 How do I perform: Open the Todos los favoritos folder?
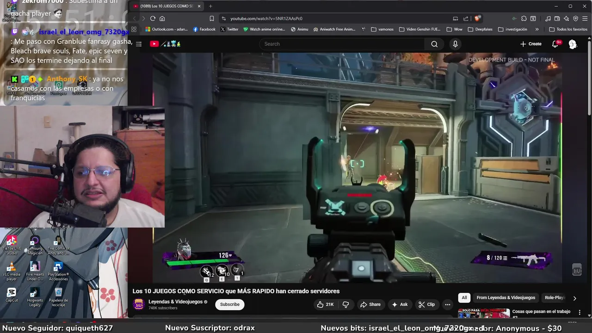pos(568,29)
